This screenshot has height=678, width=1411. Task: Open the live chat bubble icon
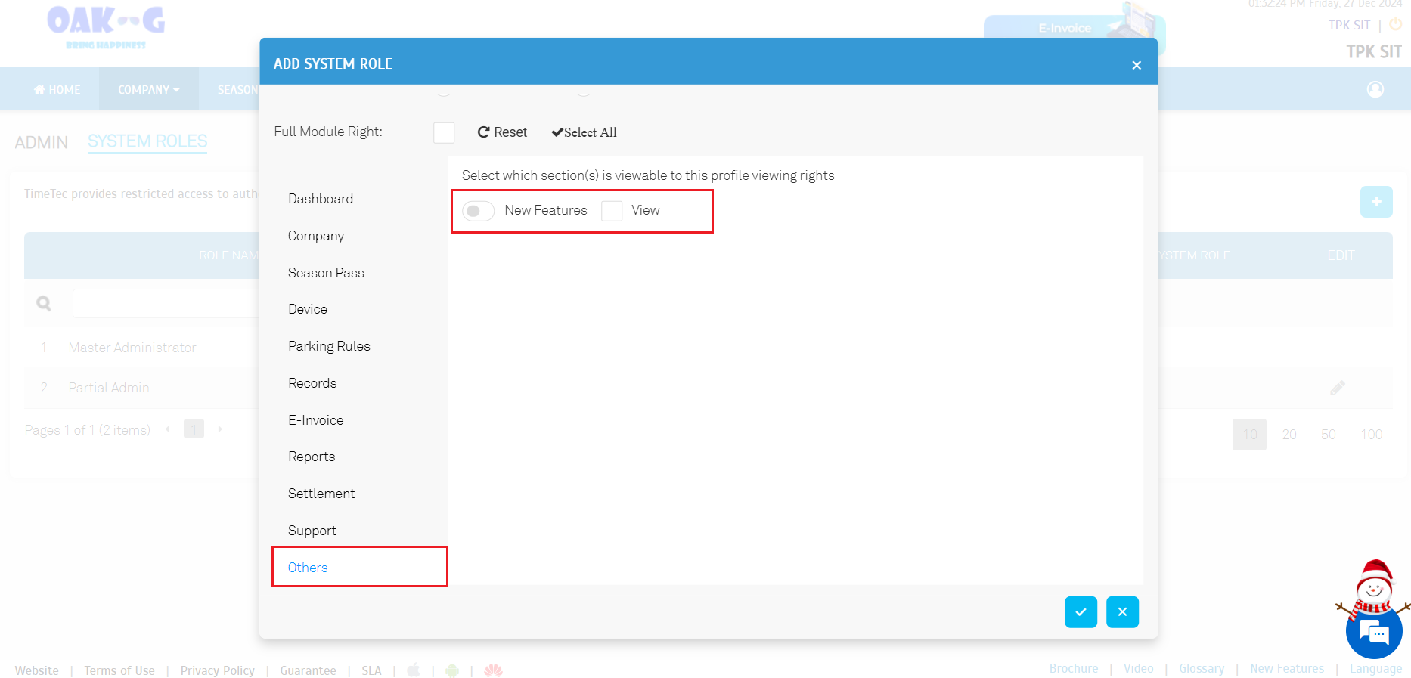tap(1374, 632)
